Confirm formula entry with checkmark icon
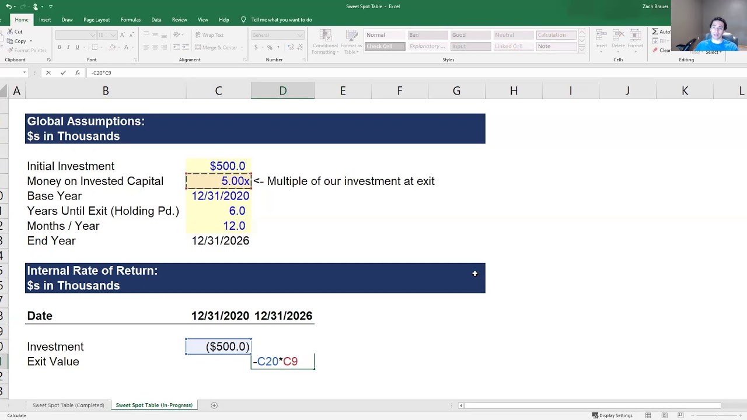Image resolution: width=747 pixels, height=420 pixels. pos(63,73)
